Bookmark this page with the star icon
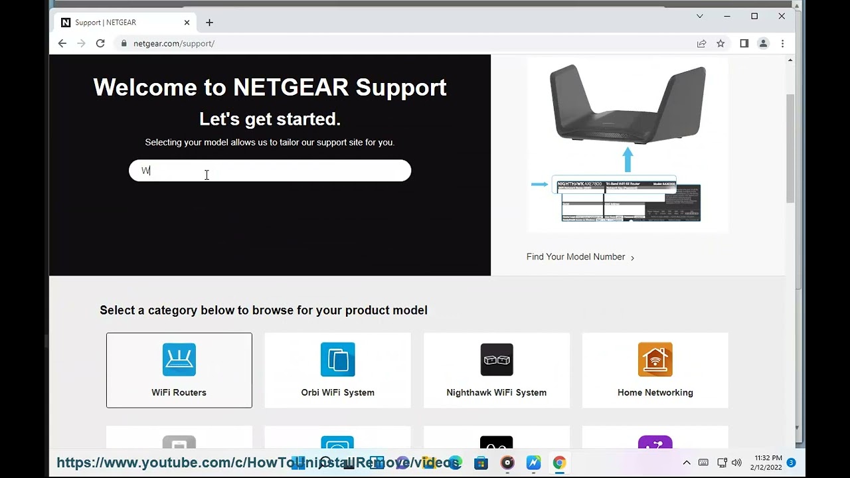The image size is (850, 478). pos(721,43)
